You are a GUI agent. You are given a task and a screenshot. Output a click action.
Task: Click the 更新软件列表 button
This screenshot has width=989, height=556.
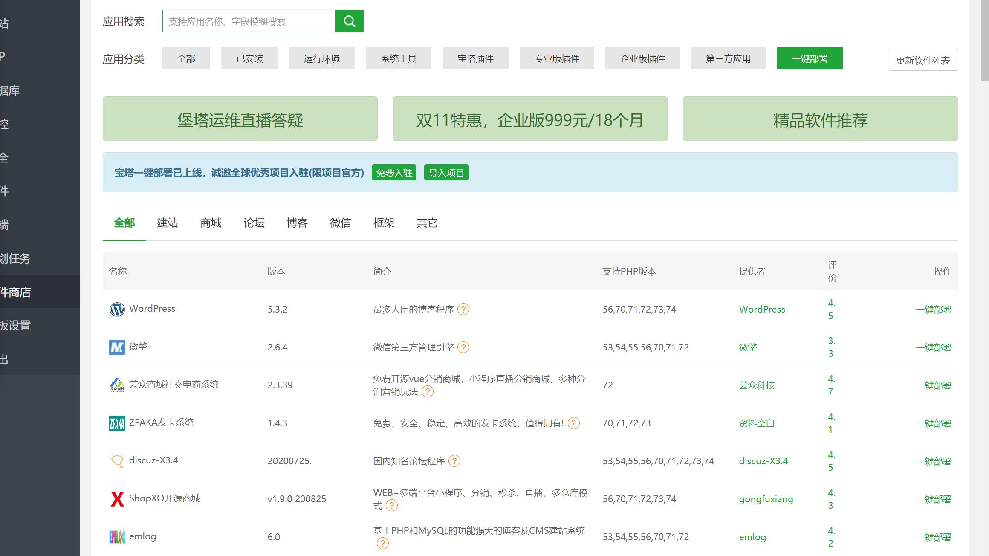923,60
